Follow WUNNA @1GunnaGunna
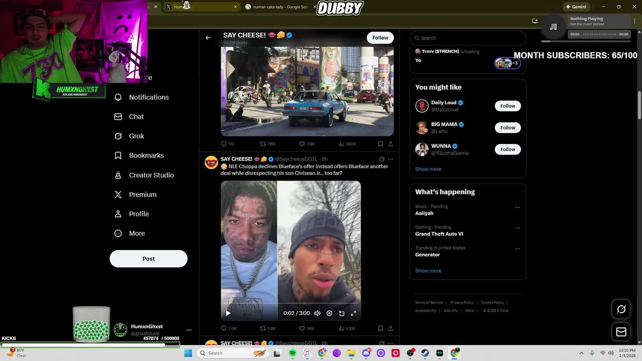Screen dimensions: 642x361 point(508,149)
